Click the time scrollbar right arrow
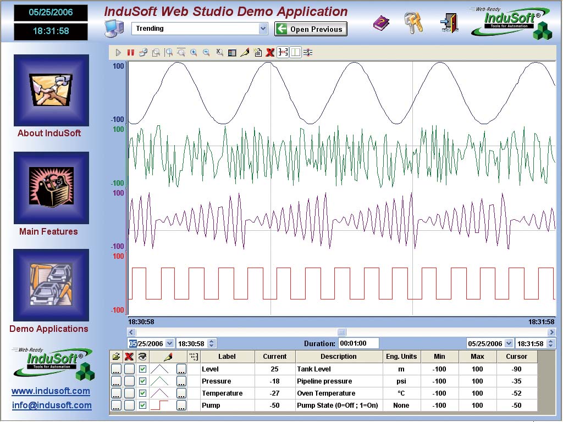This screenshot has width=563, height=422. tap(551, 332)
